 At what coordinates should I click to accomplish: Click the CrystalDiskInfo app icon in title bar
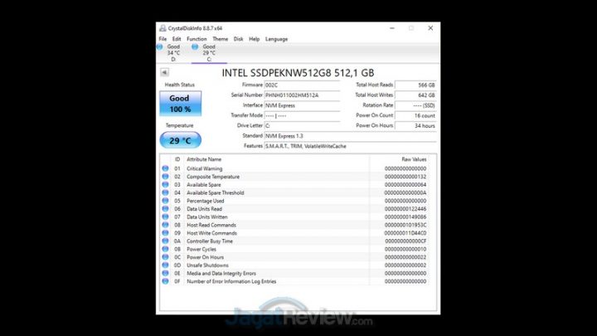162,27
